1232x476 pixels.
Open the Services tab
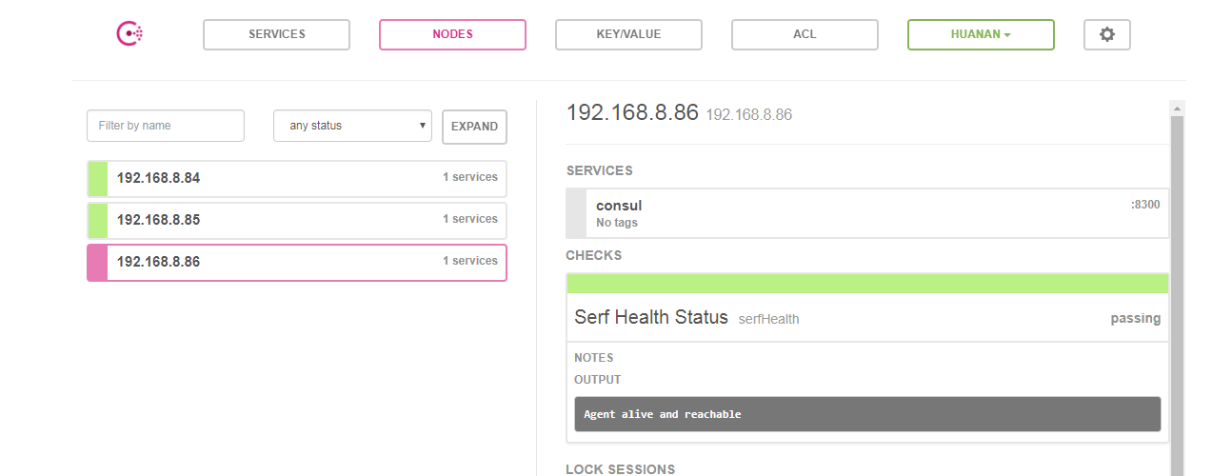pyautogui.click(x=276, y=34)
